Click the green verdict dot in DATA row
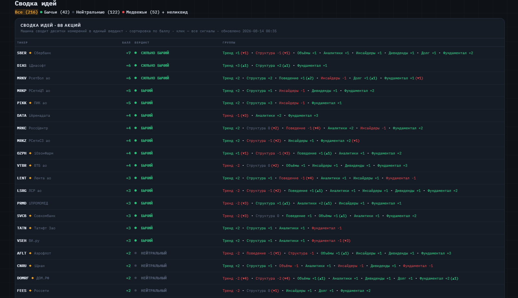Viewport: 518px width, 298px height. coord(135,115)
